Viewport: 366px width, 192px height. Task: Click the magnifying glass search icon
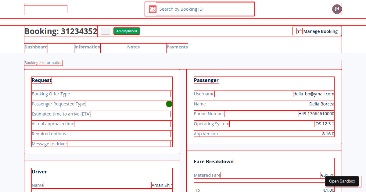[x=152, y=9]
